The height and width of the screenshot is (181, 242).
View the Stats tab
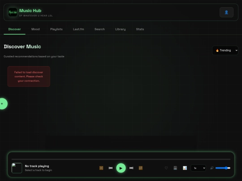(x=140, y=29)
